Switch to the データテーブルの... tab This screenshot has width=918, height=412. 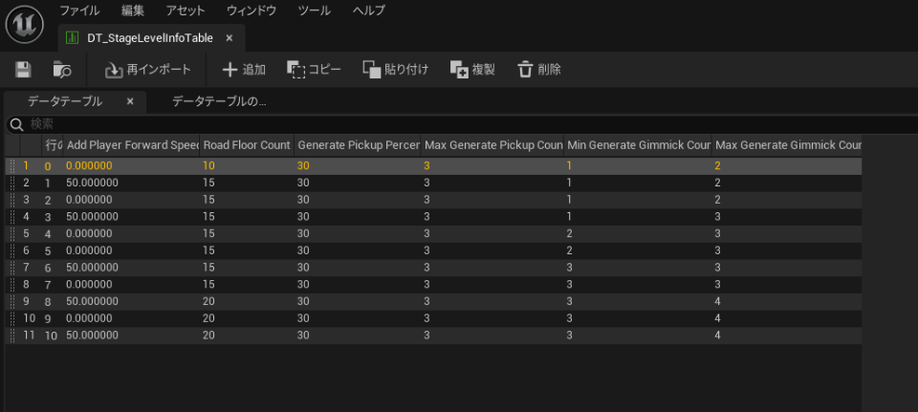(219, 100)
